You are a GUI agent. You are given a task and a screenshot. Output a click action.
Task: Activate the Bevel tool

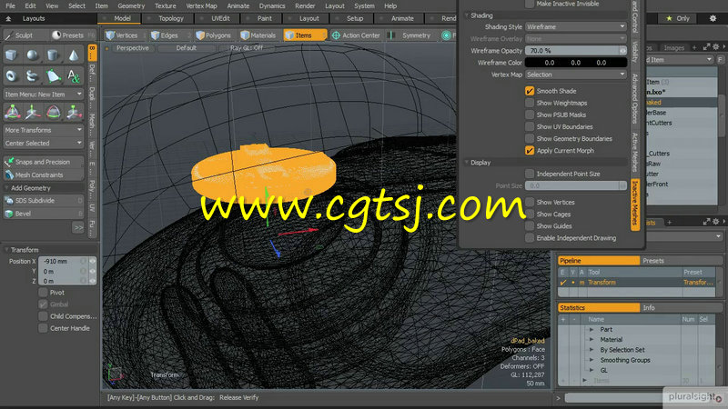tap(43, 214)
